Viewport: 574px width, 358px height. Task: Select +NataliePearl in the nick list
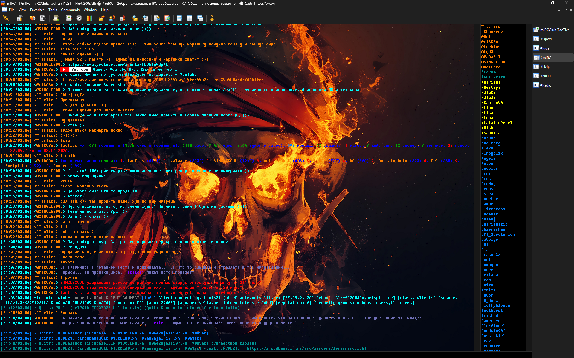tap(497, 123)
